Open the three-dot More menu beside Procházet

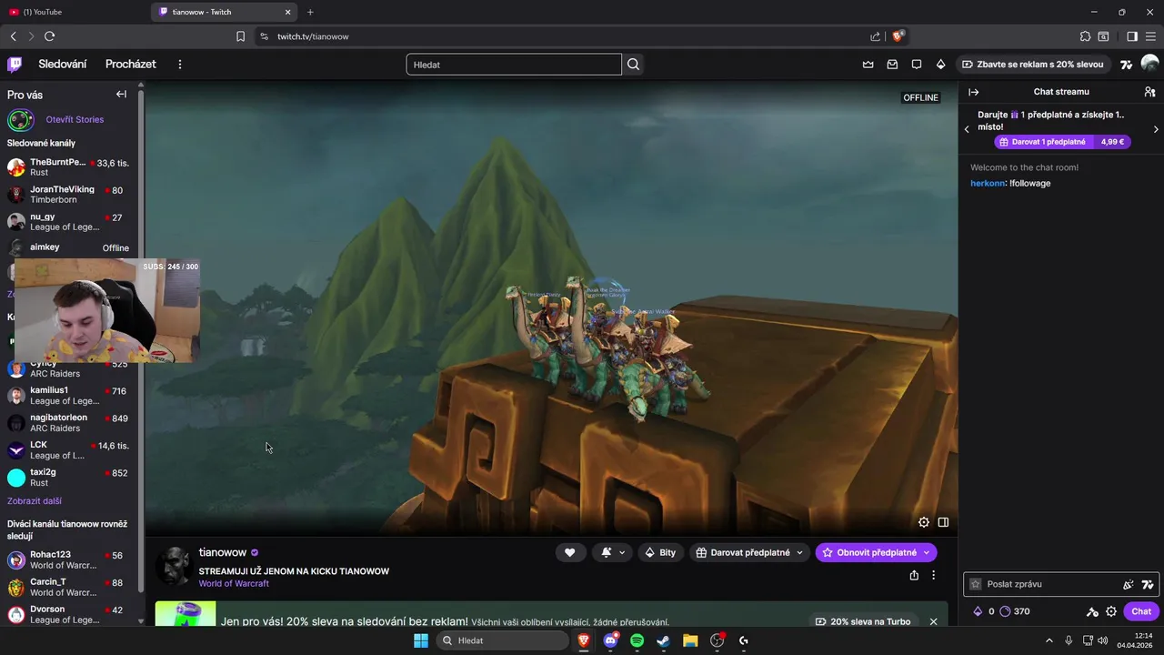(x=180, y=65)
